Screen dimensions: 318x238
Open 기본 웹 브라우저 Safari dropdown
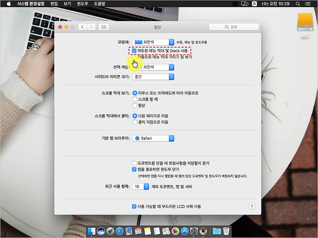(153, 138)
